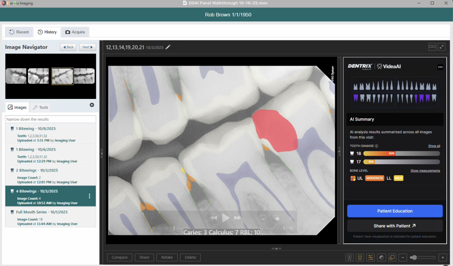Adjust the zoom slider handle
Screen dimensions: 453x266
pyautogui.click(x=414, y=258)
